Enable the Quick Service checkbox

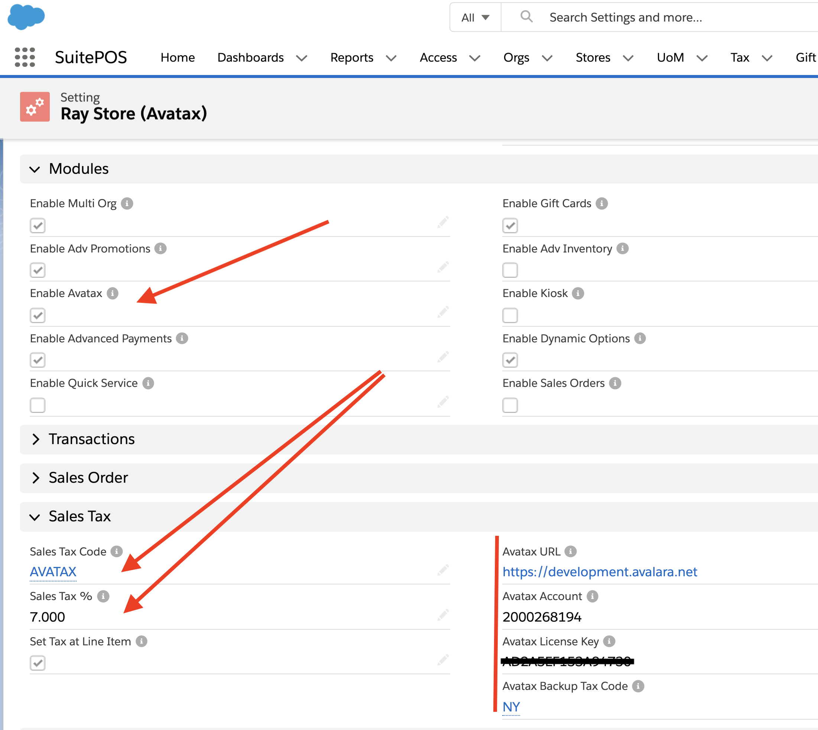37,405
